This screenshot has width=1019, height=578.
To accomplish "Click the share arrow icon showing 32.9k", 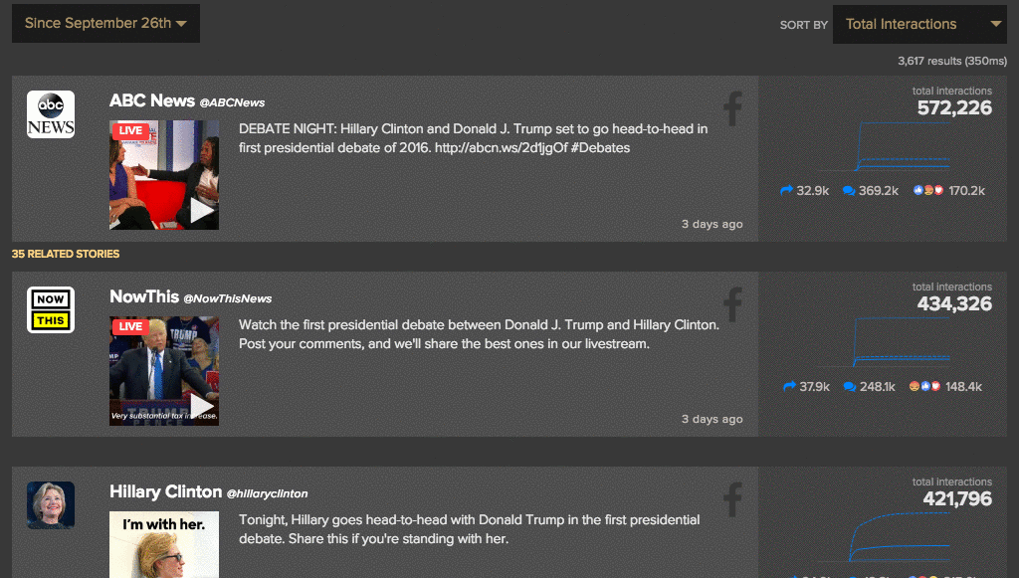I will point(786,190).
